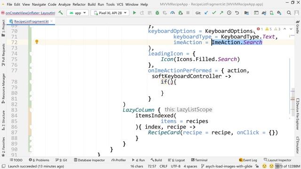Open the Pixel XL API 28 device dropdown
The width and height of the screenshot is (301, 169).
coord(110,13)
